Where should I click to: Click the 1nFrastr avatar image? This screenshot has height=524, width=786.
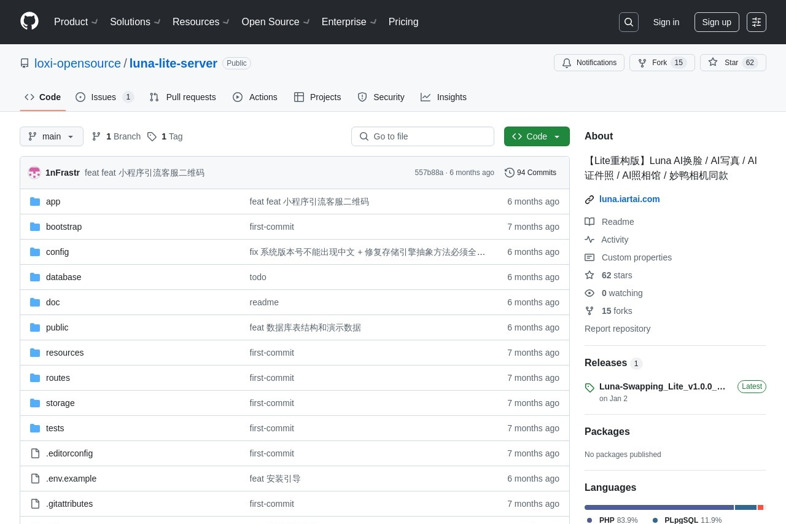point(34,173)
